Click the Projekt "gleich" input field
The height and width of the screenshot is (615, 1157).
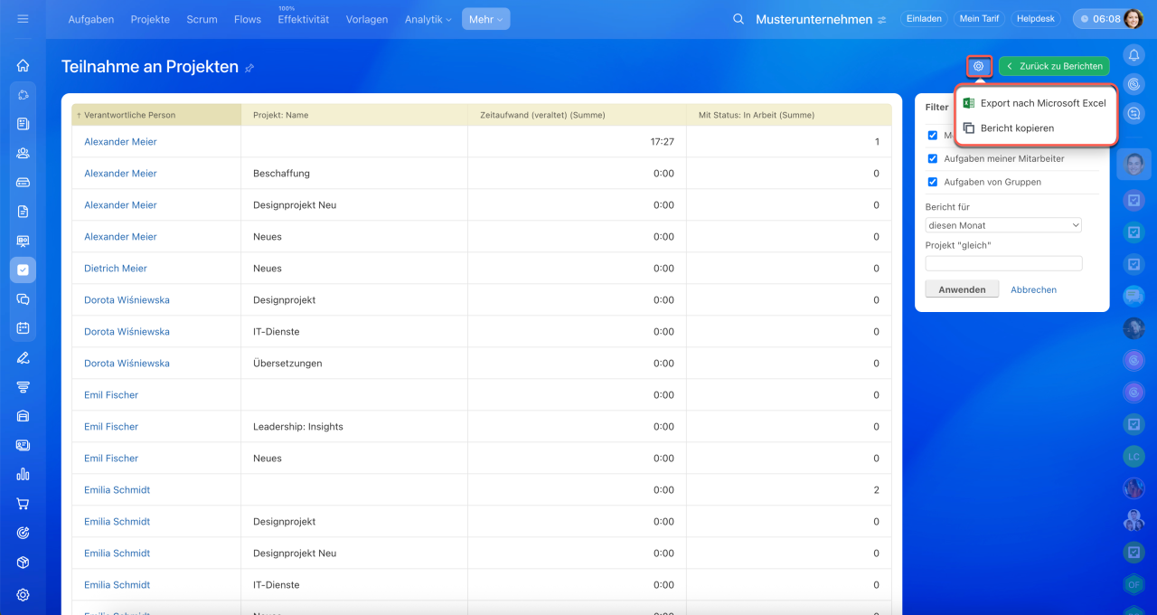1003,263
